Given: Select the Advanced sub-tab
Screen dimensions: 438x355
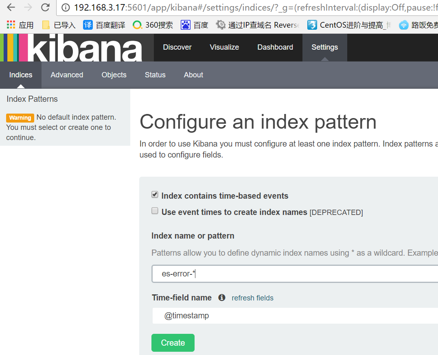Looking at the screenshot, I should point(67,75).
